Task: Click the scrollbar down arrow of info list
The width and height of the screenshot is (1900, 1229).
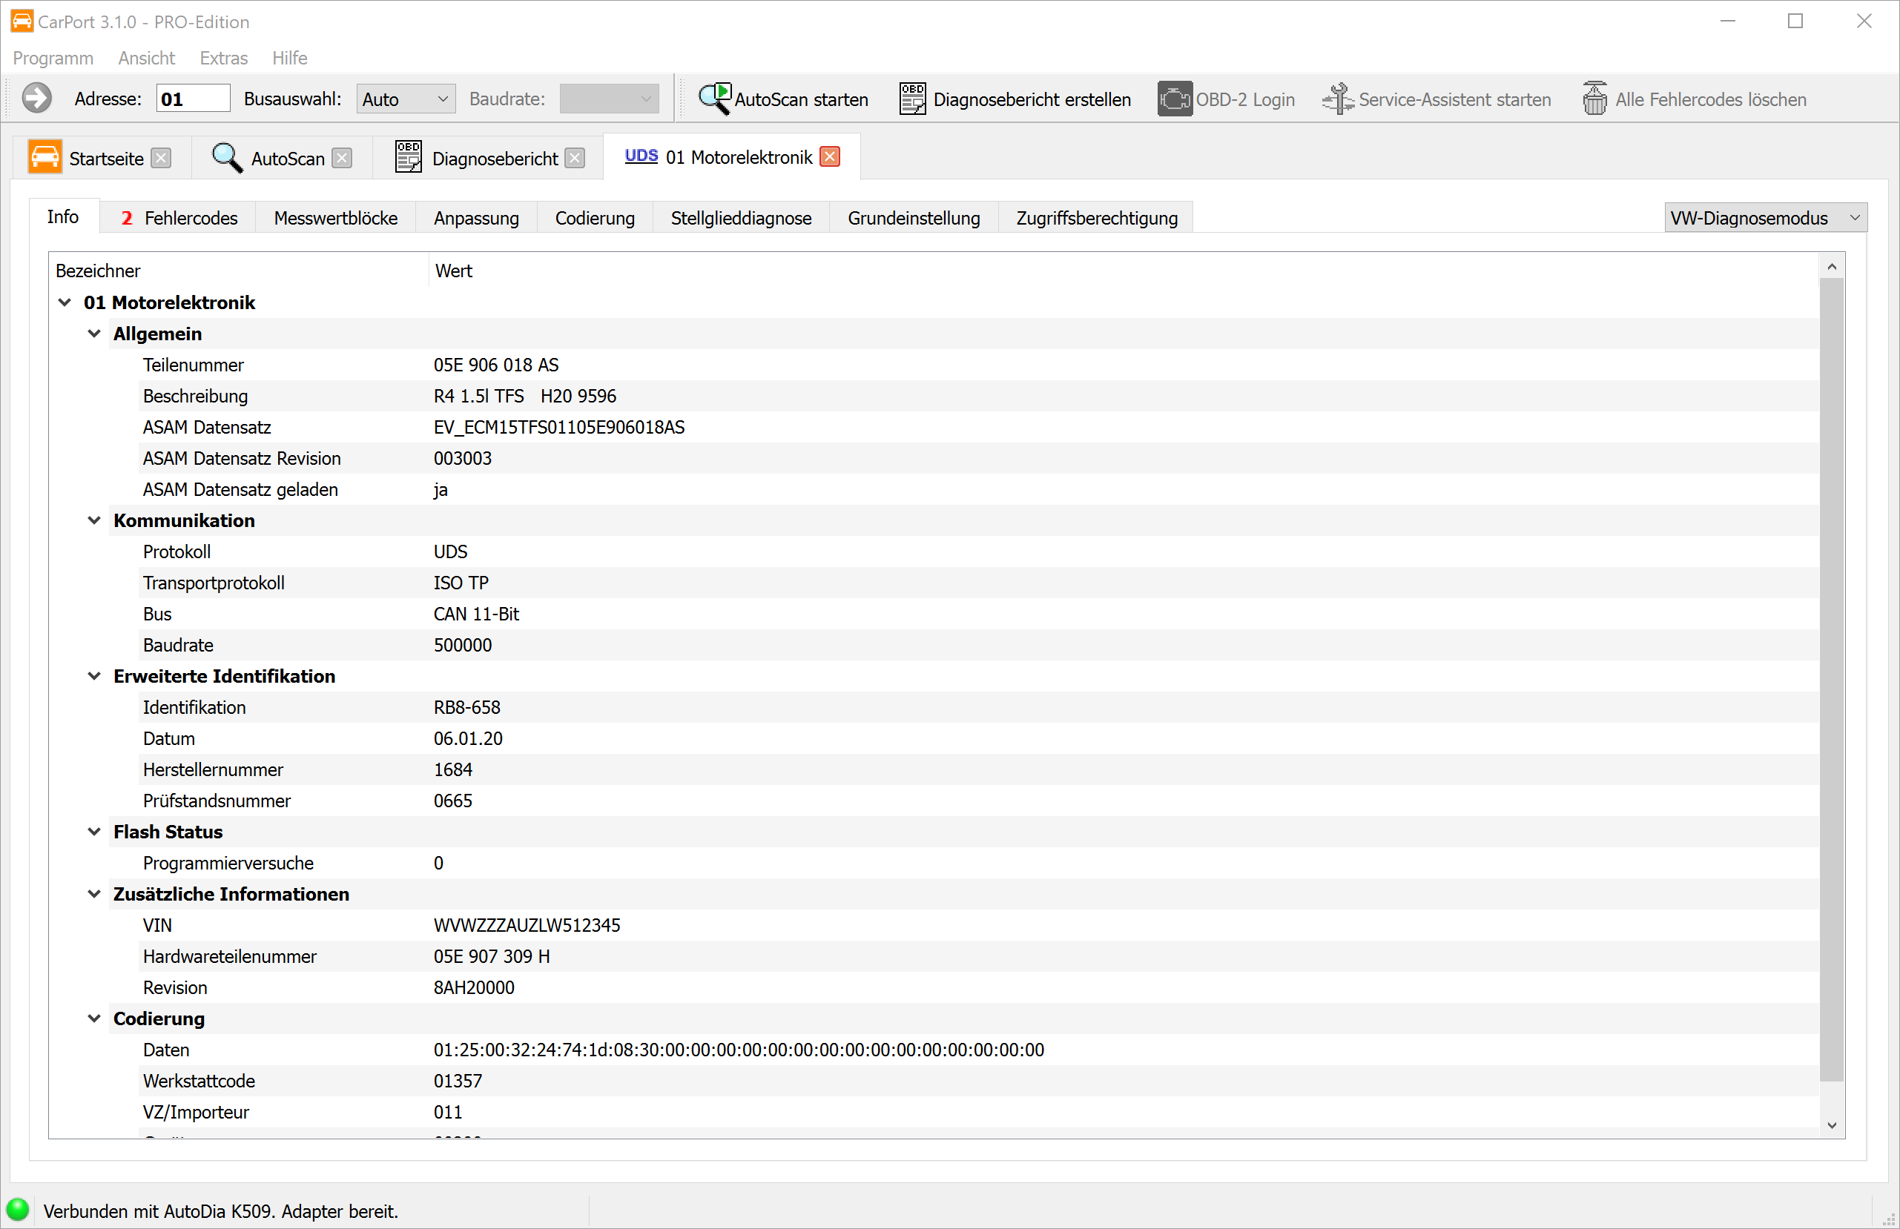Action: 1831,1125
